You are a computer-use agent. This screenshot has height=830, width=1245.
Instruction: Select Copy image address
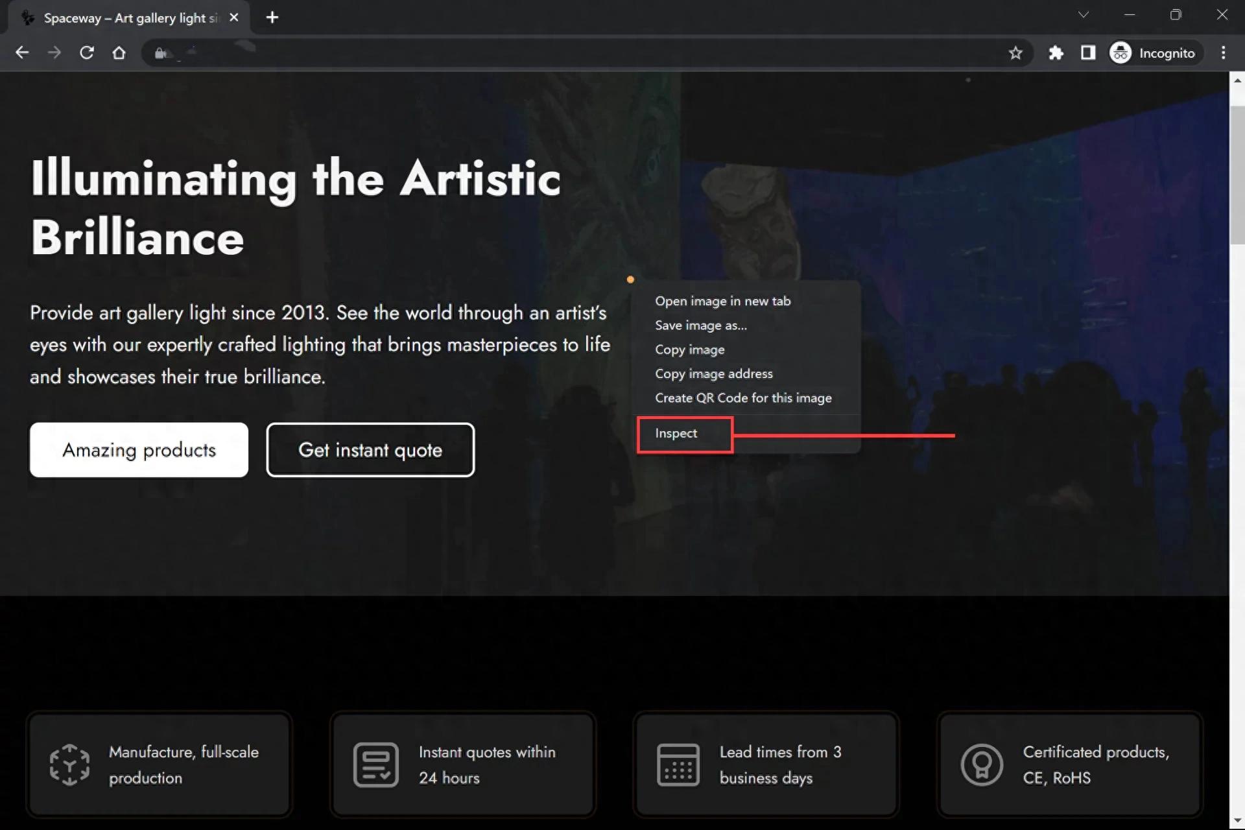[x=713, y=373]
